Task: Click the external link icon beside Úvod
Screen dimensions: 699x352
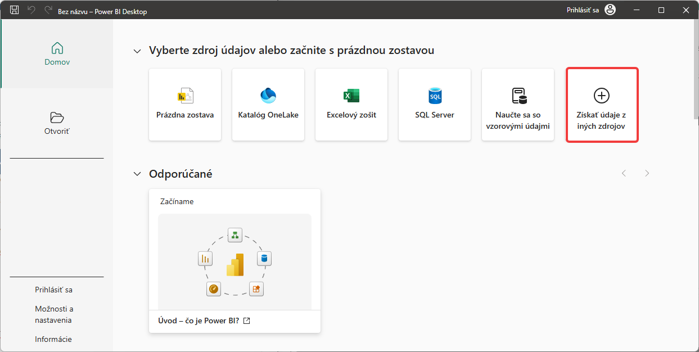Action: pyautogui.click(x=246, y=321)
